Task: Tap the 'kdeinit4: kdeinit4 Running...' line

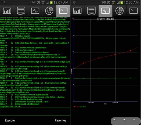Action: pyautogui.click(x=21, y=99)
